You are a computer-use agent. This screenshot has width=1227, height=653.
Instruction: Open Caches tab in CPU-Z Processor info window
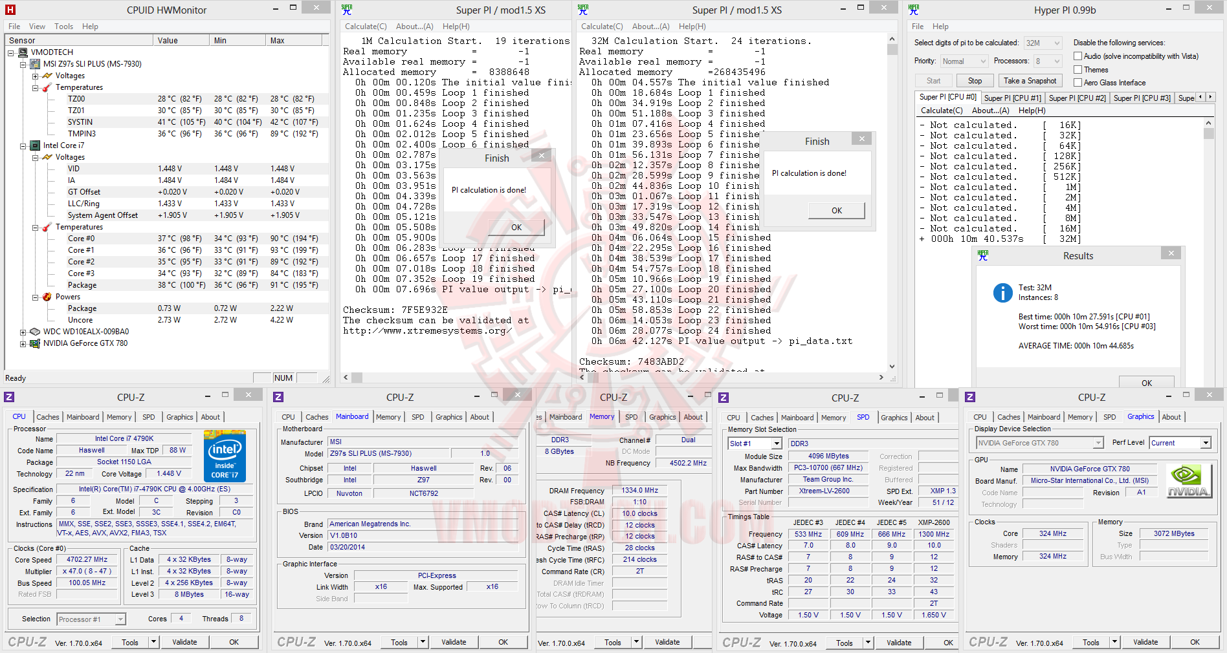(x=48, y=417)
